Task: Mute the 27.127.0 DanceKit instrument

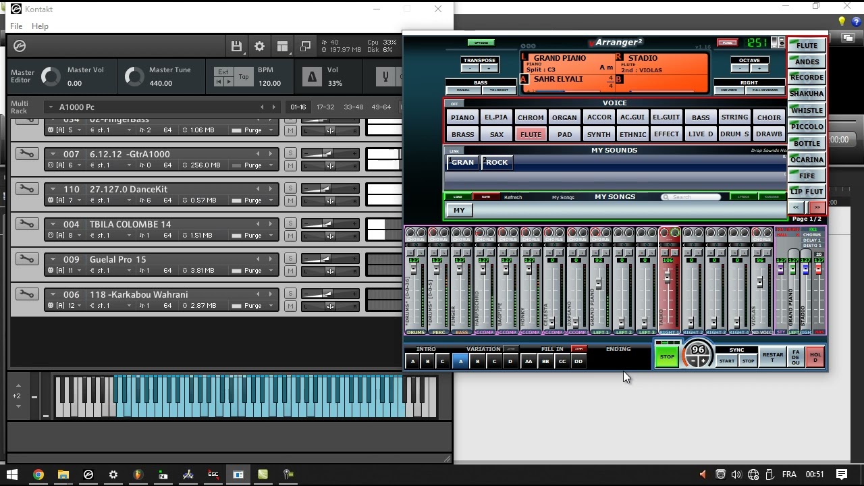Action: [x=290, y=200]
